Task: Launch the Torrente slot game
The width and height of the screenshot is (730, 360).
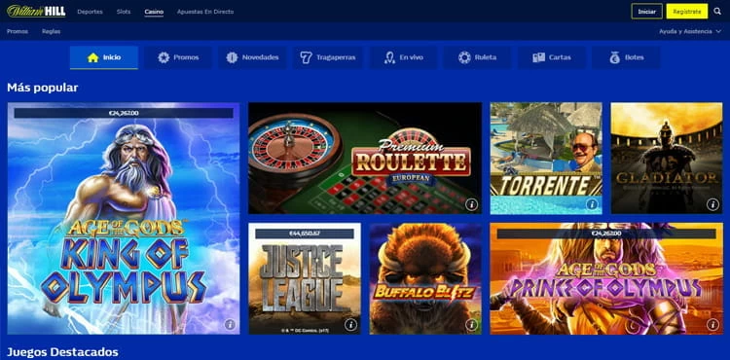Action: pos(546,159)
